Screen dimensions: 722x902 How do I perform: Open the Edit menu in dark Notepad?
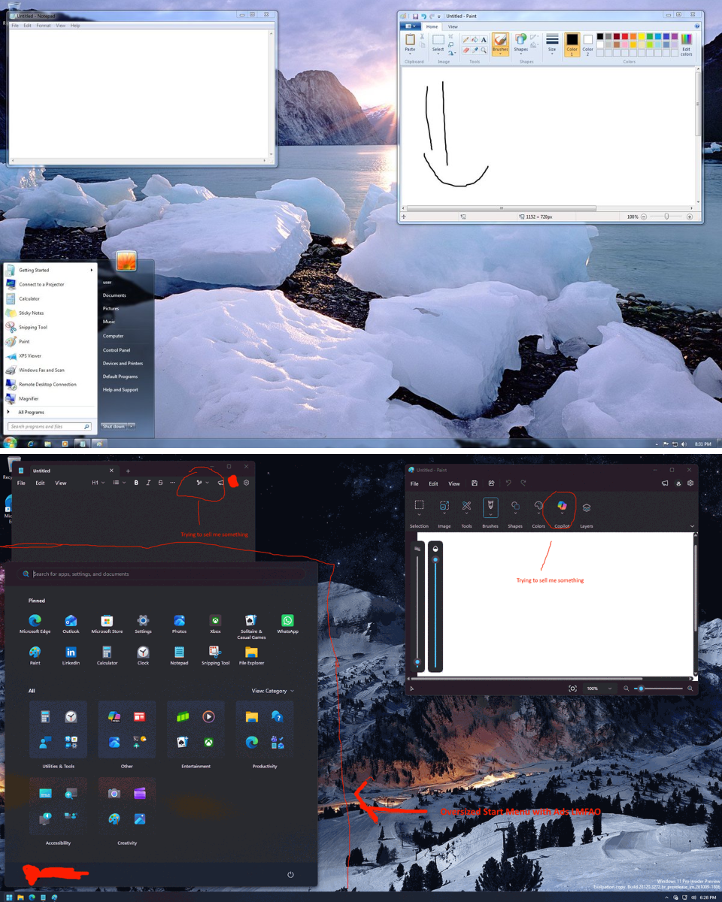pos(40,483)
